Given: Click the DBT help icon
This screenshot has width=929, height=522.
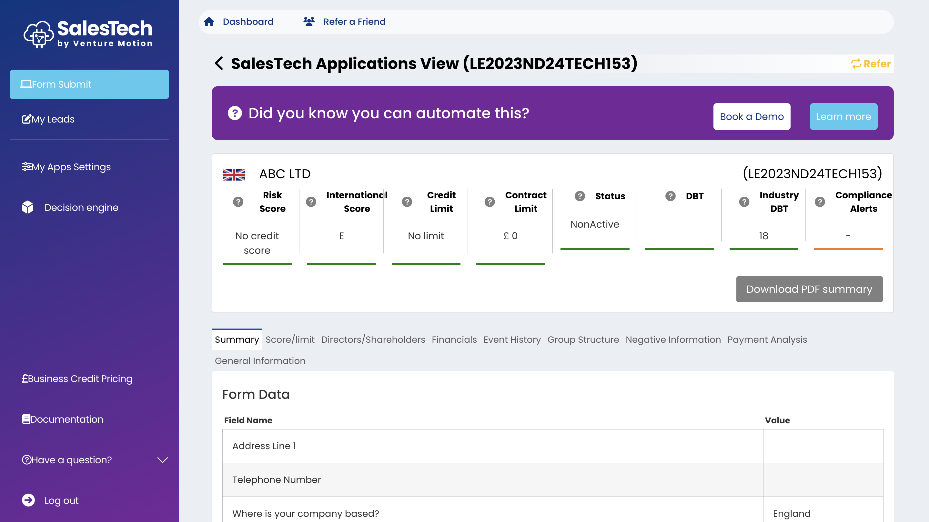Looking at the screenshot, I should click(671, 196).
